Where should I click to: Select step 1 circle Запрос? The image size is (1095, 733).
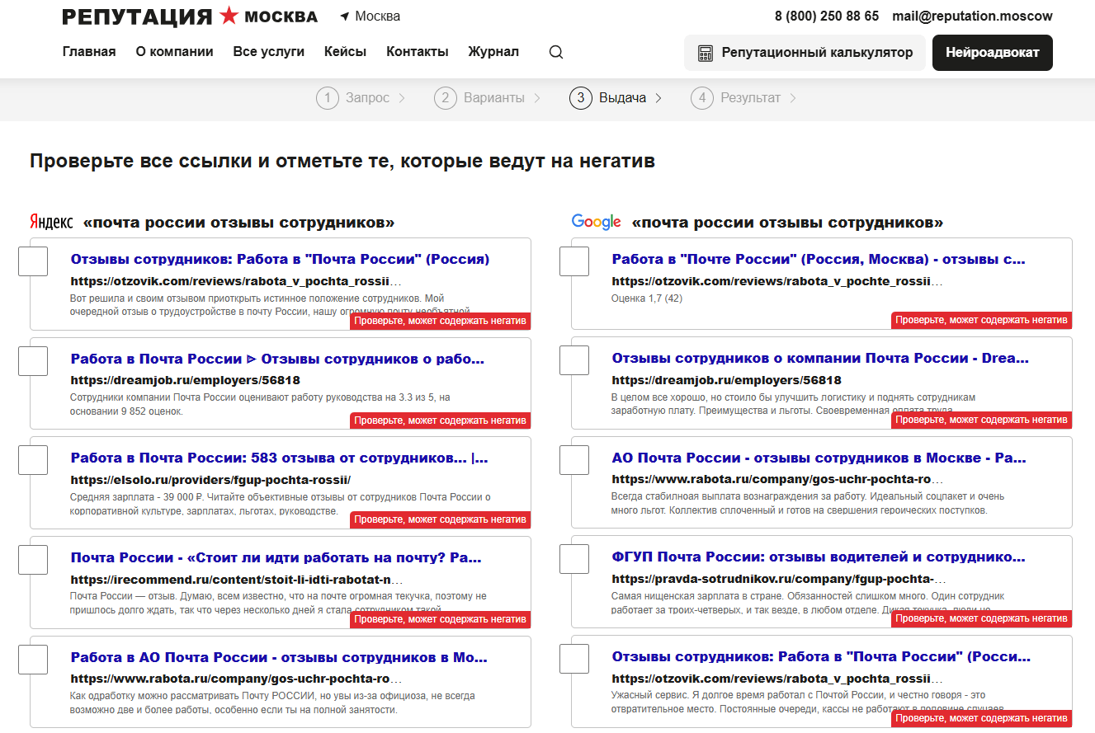pos(328,98)
